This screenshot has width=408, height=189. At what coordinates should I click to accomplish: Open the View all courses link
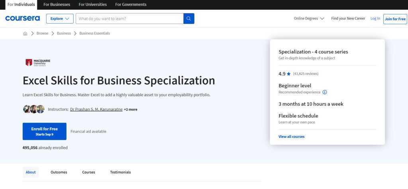291,136
